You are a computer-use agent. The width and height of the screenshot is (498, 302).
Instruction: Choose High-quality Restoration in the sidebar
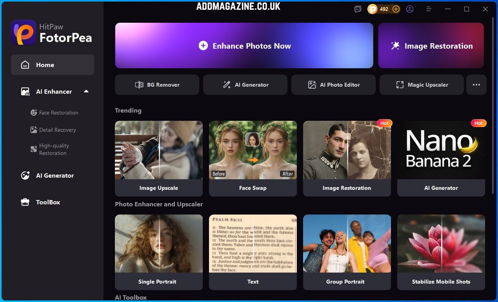(54, 149)
